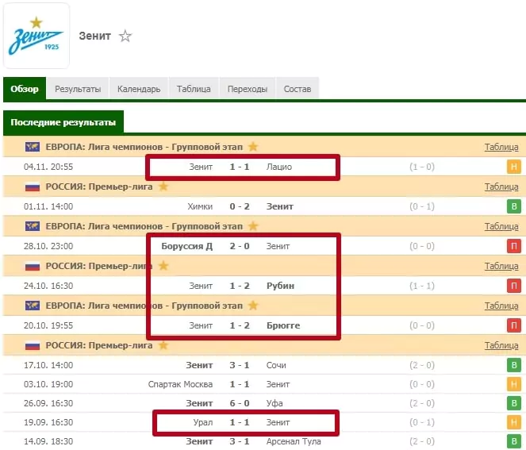Click the red П badge for Зенит–Рубин
Screen dimensions: 526x450
514,286
